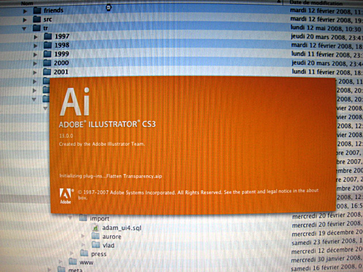363x272 pixels.
Task: Select the friends folder icon
Action: click(x=37, y=10)
